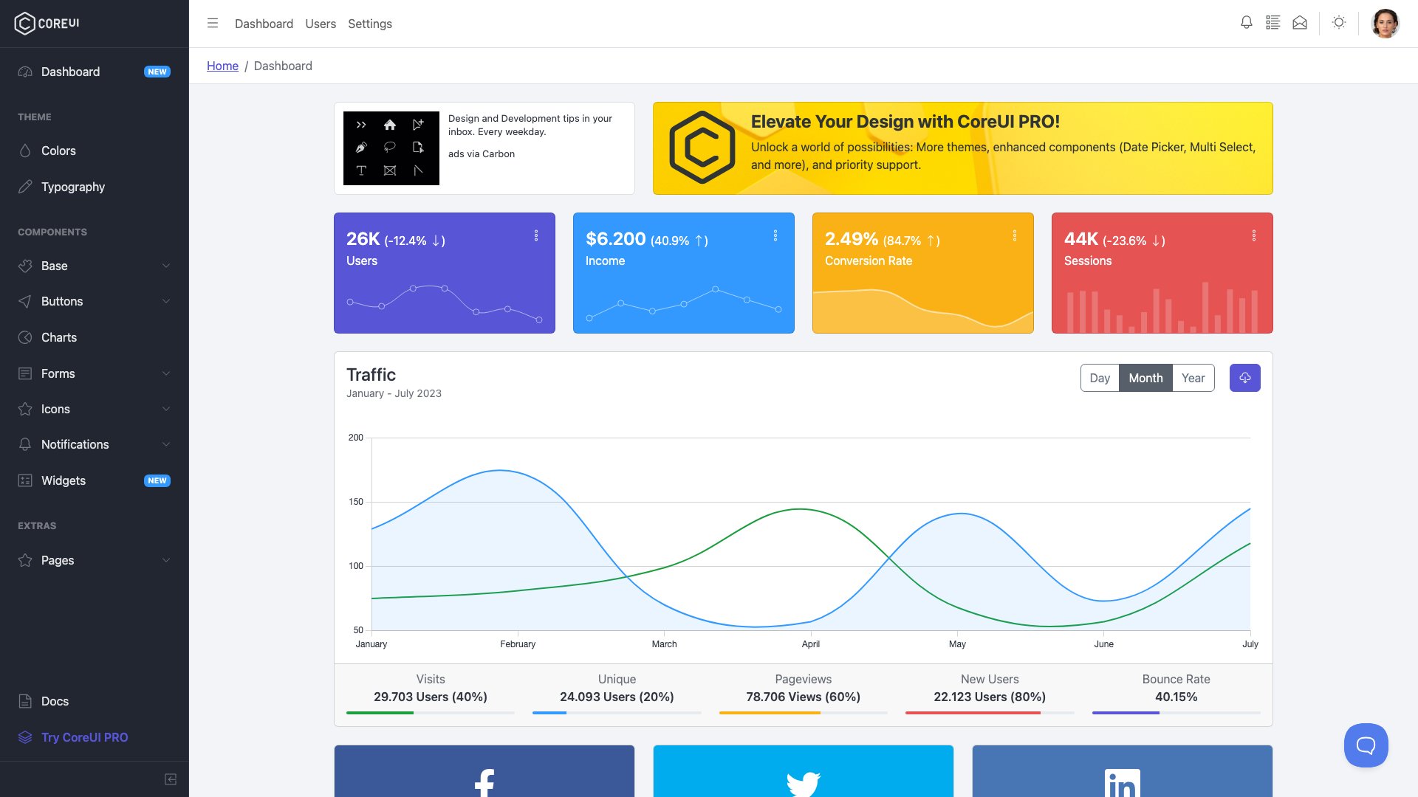Select the Year view toggle
This screenshot has width=1418, height=797.
1193,377
